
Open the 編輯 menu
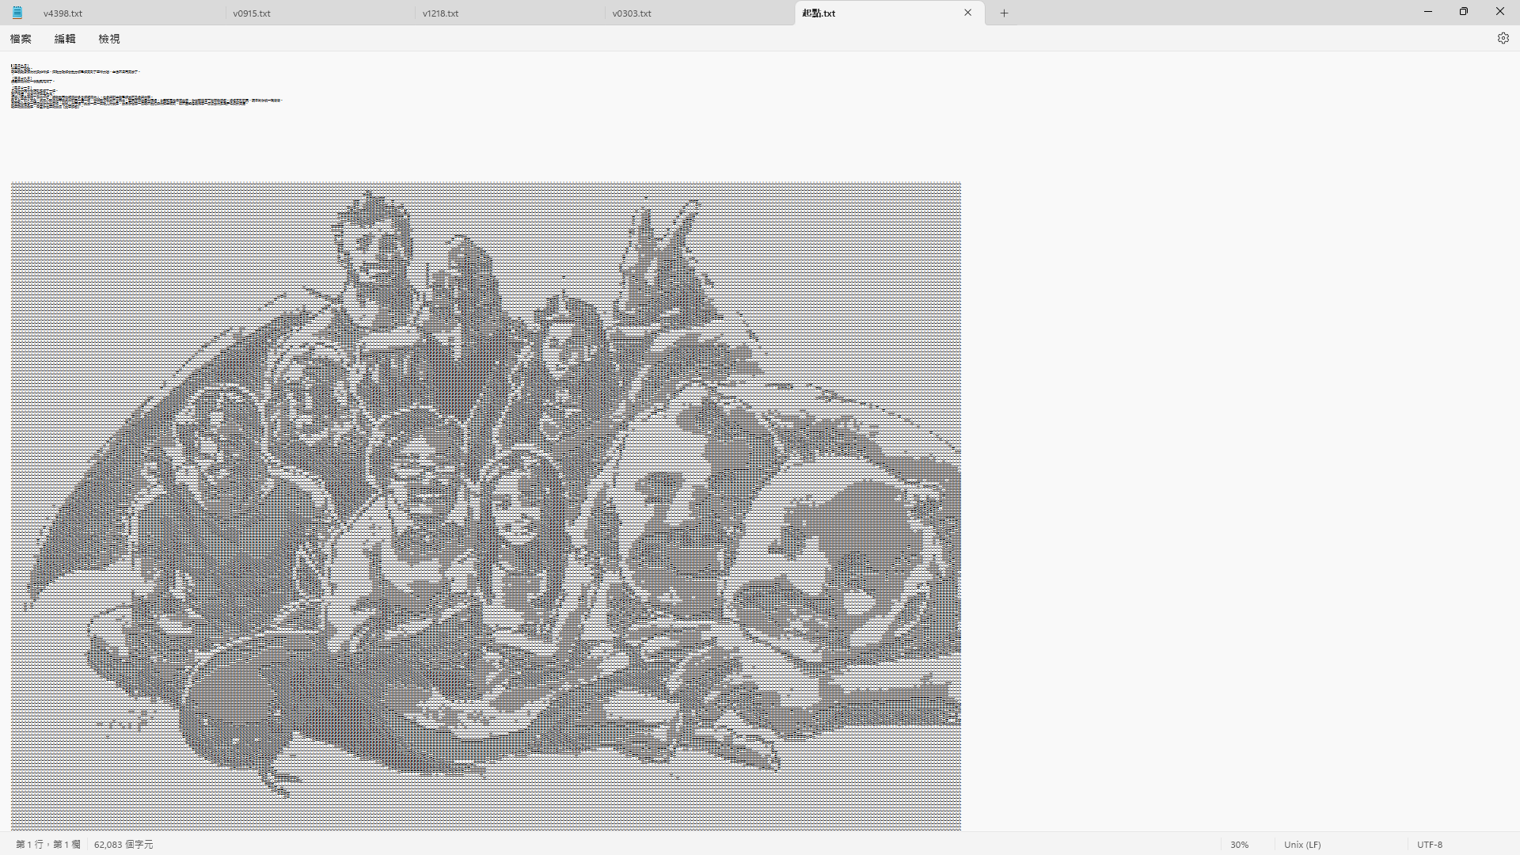pyautogui.click(x=65, y=39)
